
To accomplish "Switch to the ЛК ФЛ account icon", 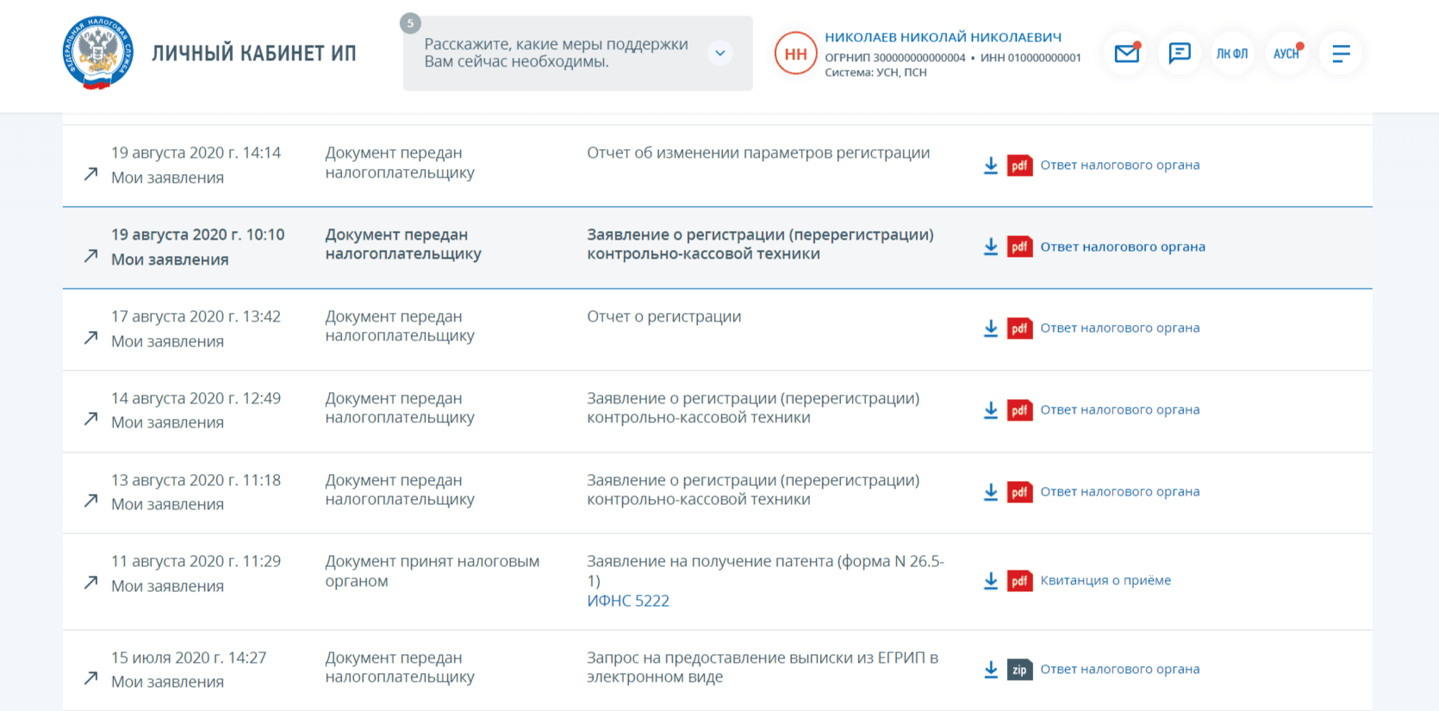I will tap(1232, 53).
